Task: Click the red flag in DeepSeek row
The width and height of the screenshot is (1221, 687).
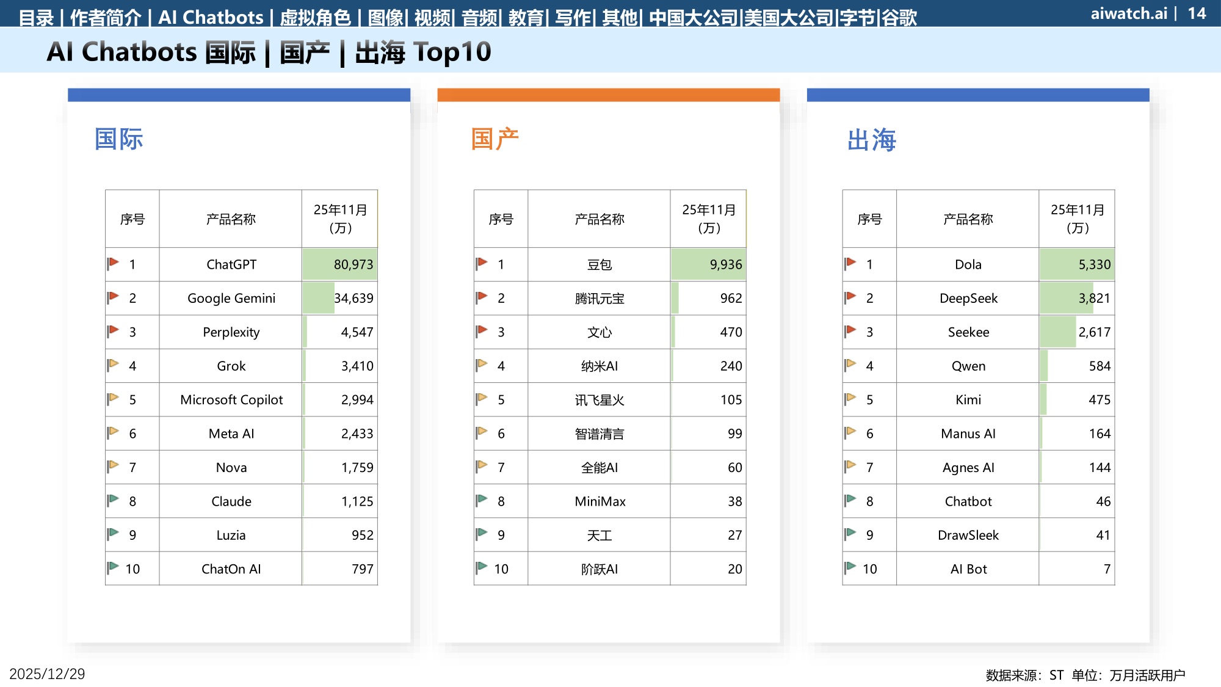Action: [x=850, y=297]
